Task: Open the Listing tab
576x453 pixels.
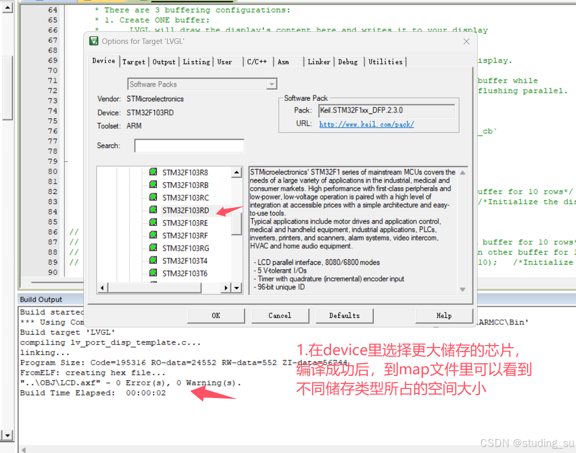Action: (x=197, y=62)
